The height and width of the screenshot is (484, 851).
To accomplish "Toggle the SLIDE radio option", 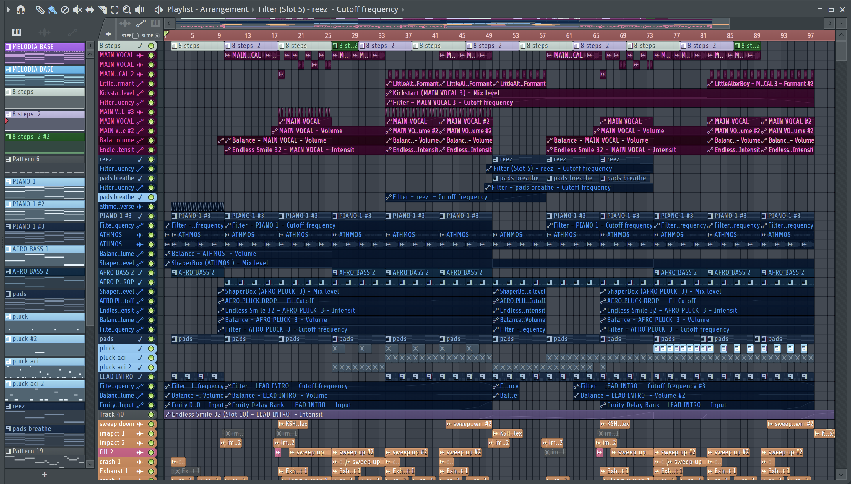I will pyautogui.click(x=157, y=35).
